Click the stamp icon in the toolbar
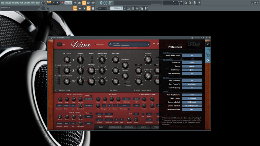 pos(93,8)
